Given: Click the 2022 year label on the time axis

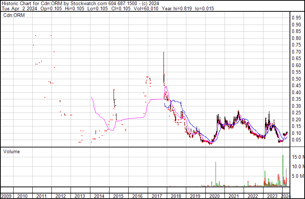Looking at the screenshot, I should (253, 196).
